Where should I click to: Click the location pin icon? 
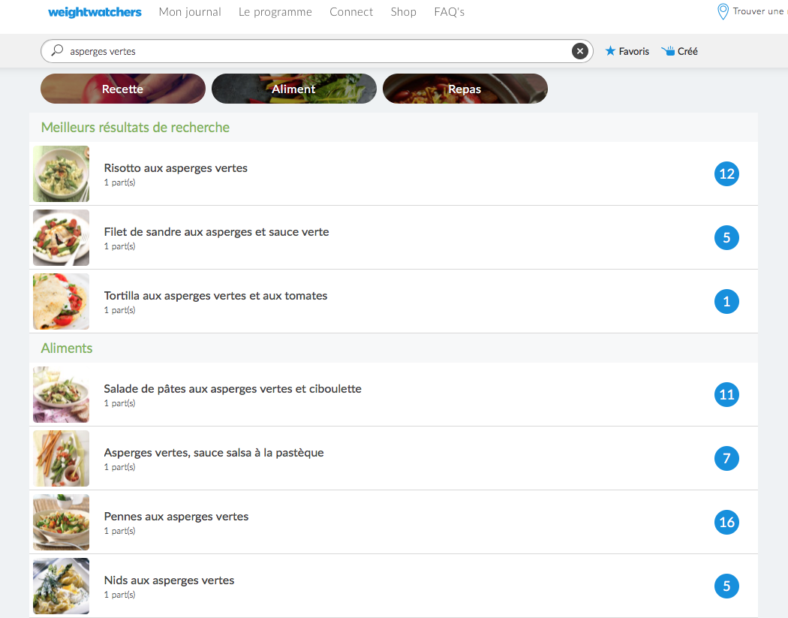click(x=723, y=11)
